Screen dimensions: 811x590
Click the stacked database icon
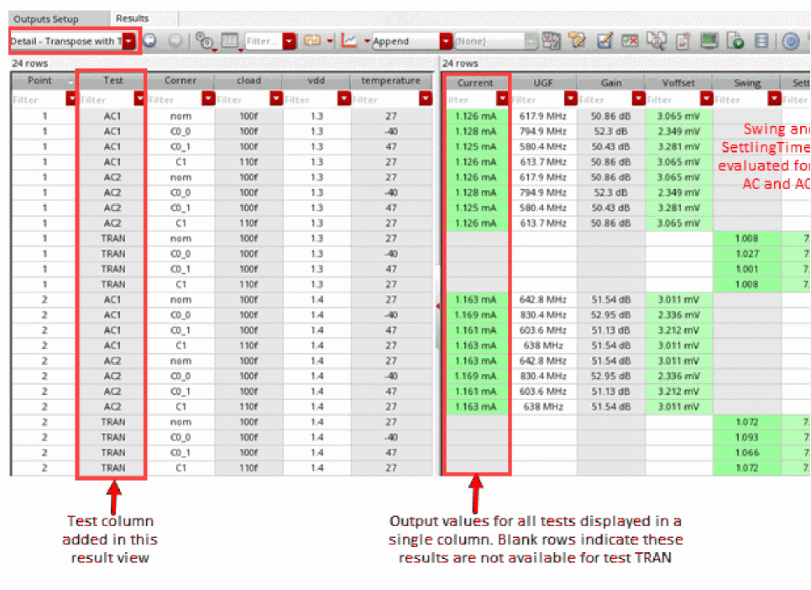tap(761, 40)
